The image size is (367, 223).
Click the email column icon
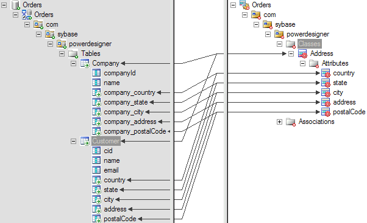coord(96,170)
